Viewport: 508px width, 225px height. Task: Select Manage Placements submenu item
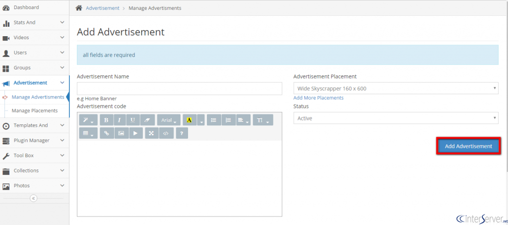click(x=35, y=111)
